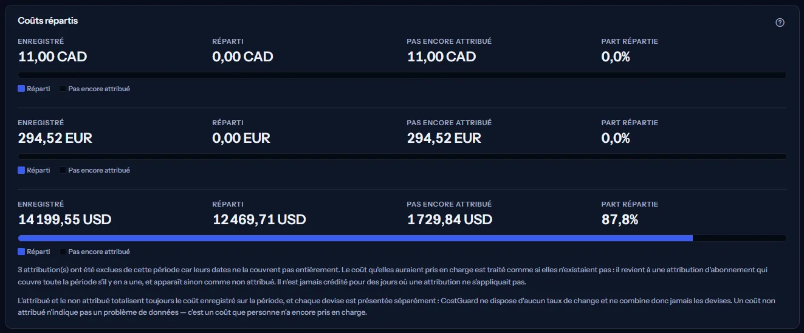Click the filled blue part of USD progress bar

[356, 238]
